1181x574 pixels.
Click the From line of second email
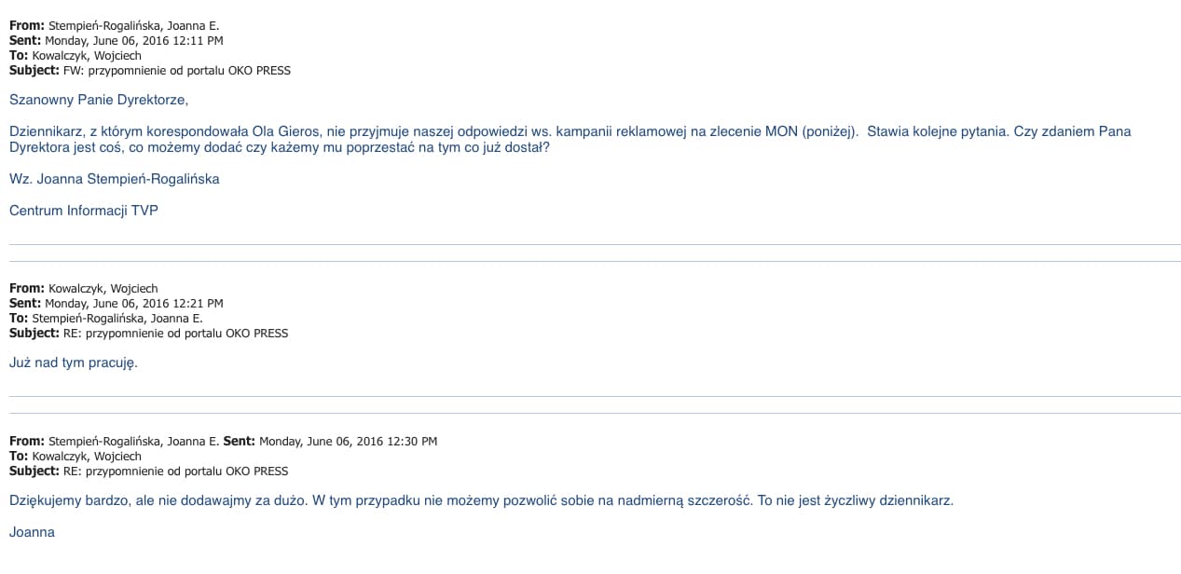tap(84, 288)
